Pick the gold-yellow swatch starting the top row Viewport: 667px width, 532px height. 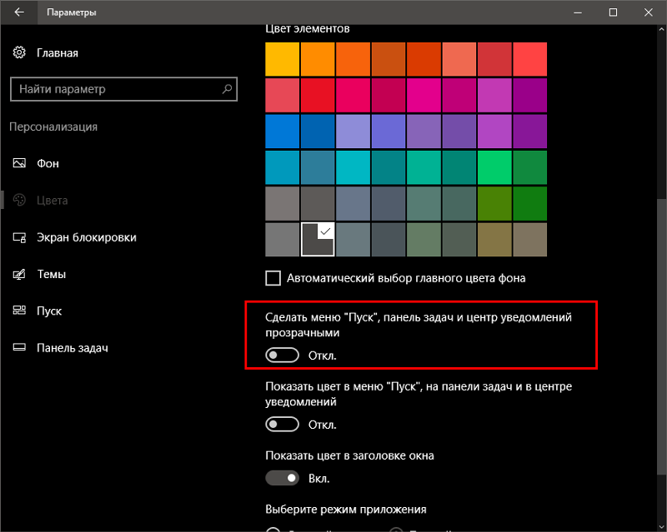tap(282, 59)
